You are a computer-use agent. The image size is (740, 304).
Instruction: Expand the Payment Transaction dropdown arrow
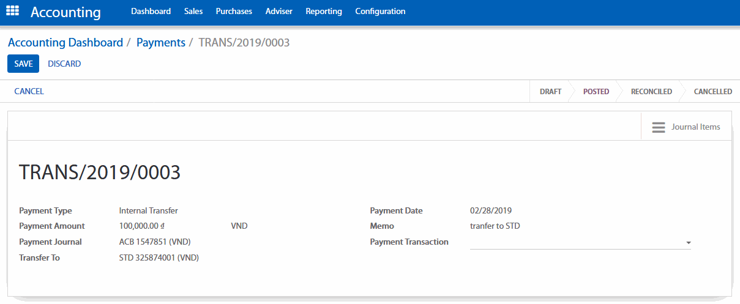click(688, 243)
